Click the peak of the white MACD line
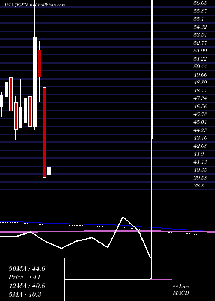This screenshot has width=215, height=301. point(123,217)
